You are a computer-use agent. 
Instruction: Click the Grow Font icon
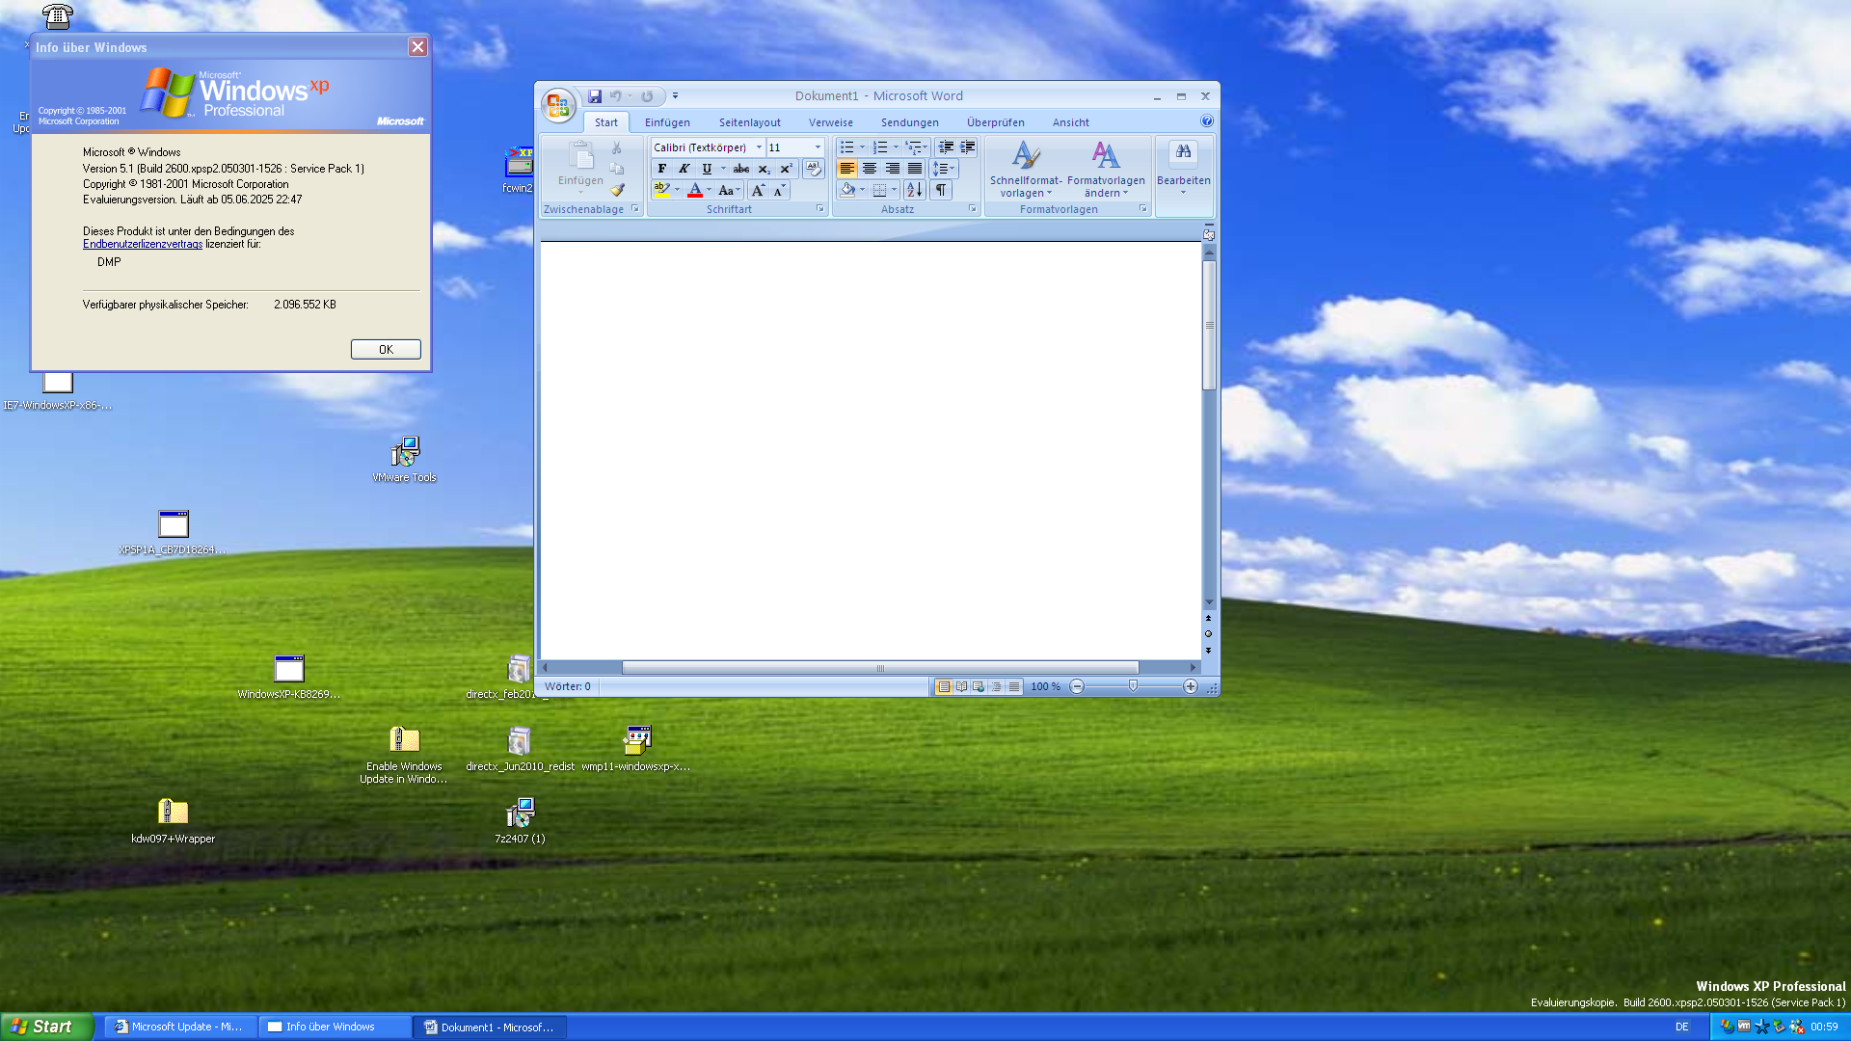click(x=758, y=190)
